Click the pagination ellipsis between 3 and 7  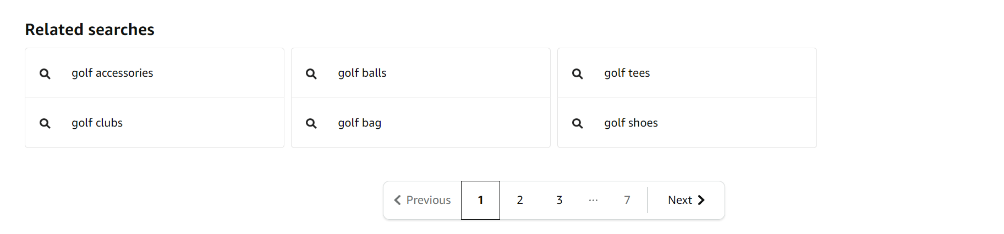[x=593, y=200]
